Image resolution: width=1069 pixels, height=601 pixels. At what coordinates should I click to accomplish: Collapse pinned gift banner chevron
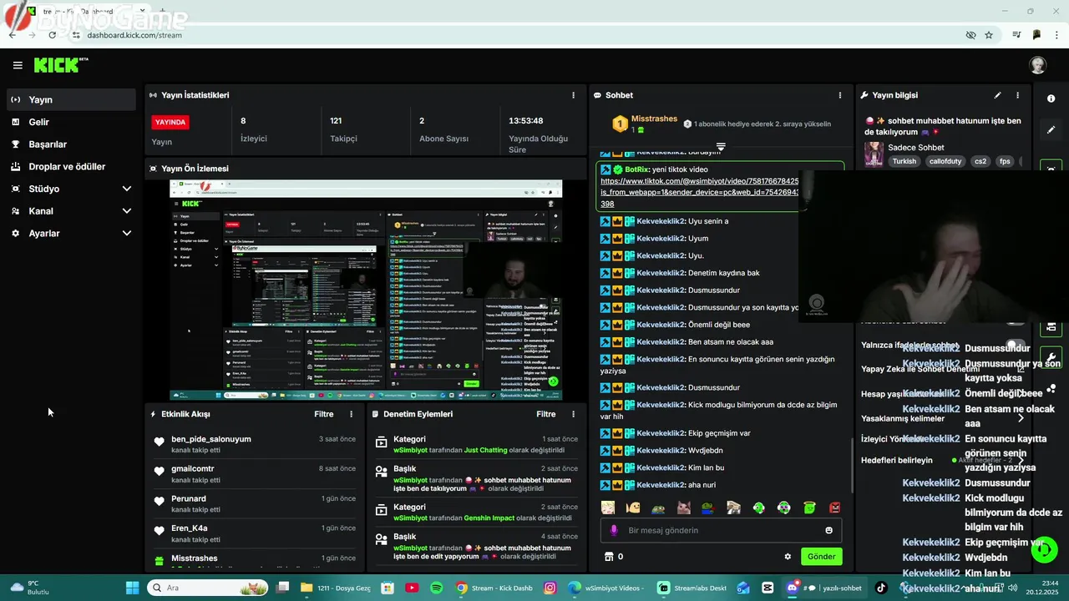pyautogui.click(x=721, y=147)
